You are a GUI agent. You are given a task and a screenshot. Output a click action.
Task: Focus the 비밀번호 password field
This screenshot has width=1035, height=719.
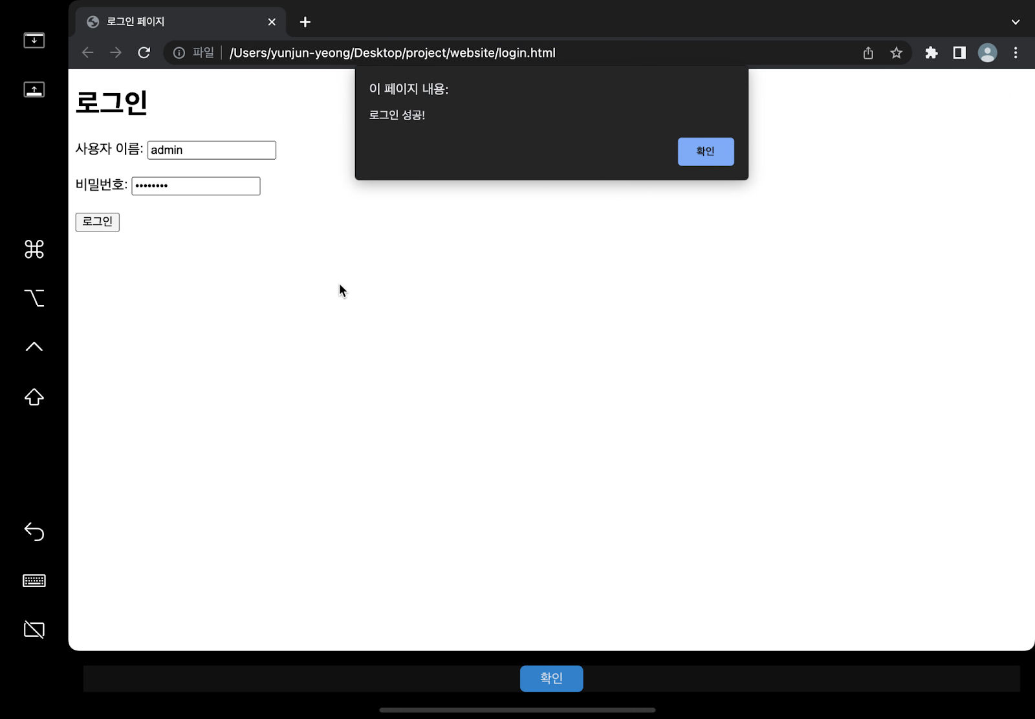196,186
